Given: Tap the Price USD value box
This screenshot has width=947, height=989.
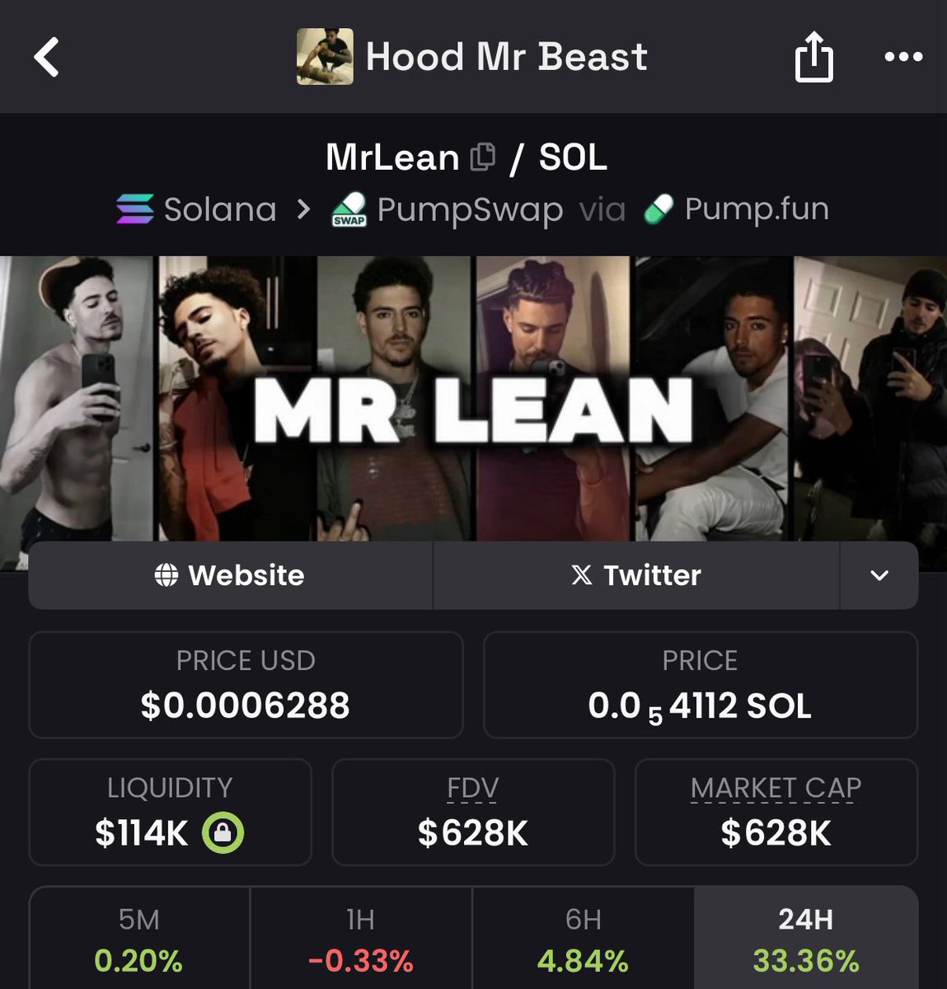Looking at the screenshot, I should [246, 685].
